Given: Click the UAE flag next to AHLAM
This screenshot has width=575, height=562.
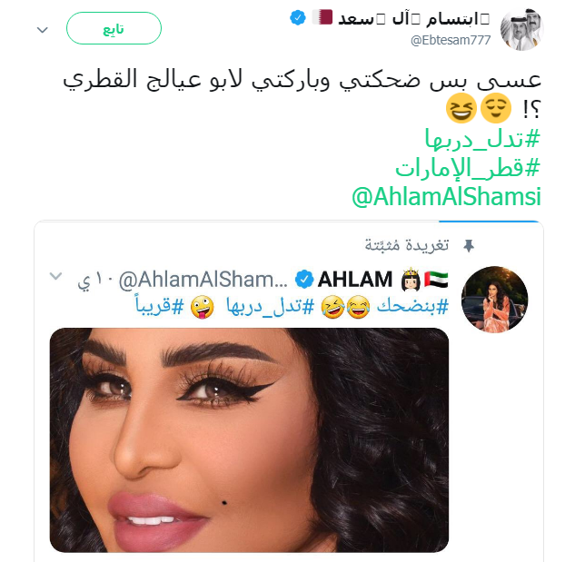Looking at the screenshot, I should pyautogui.click(x=436, y=280).
